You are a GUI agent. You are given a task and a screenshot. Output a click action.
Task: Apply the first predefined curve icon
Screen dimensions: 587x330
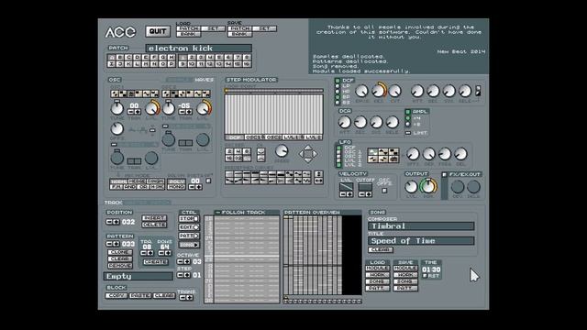[229, 174]
